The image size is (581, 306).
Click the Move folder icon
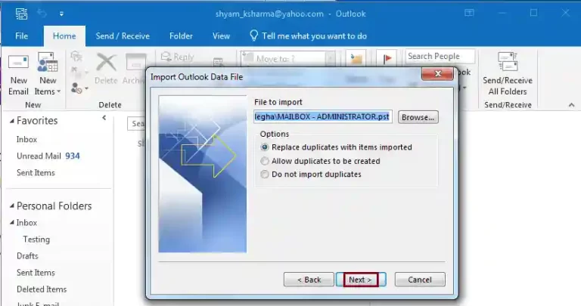356,58
